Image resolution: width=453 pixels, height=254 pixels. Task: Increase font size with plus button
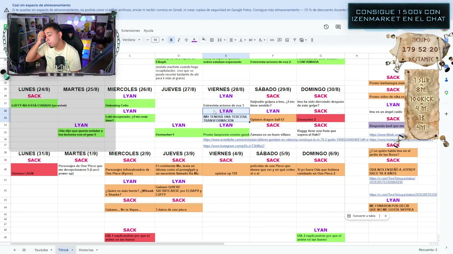click(x=163, y=40)
